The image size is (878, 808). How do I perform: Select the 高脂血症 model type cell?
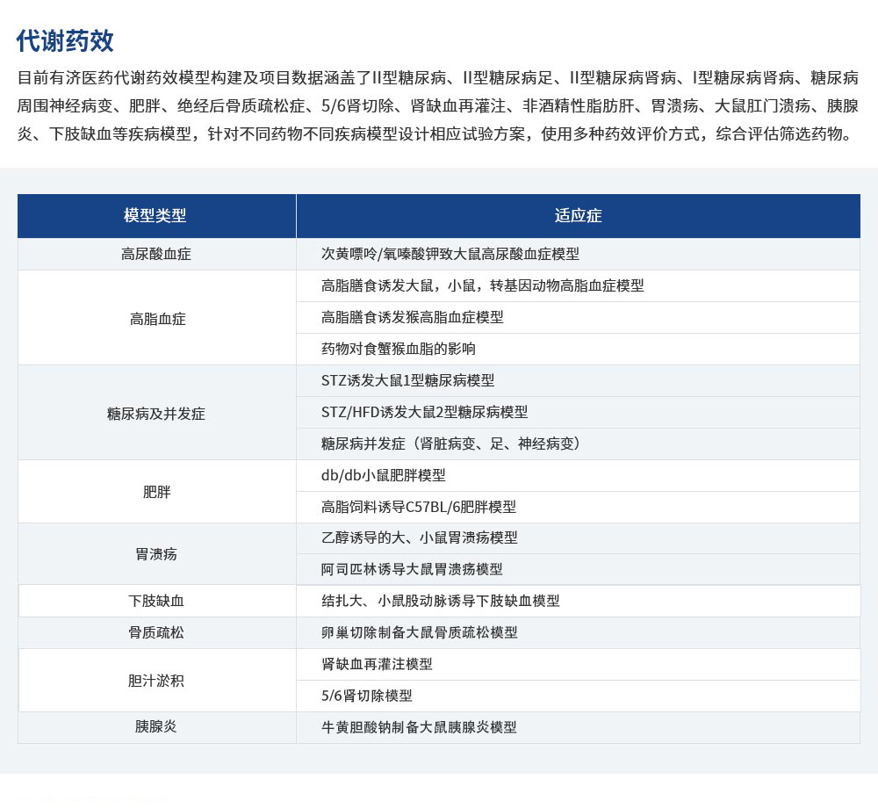click(x=157, y=318)
